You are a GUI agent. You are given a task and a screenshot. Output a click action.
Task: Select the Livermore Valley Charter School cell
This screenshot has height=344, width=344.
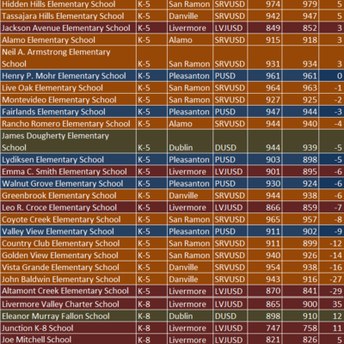pos(68,304)
